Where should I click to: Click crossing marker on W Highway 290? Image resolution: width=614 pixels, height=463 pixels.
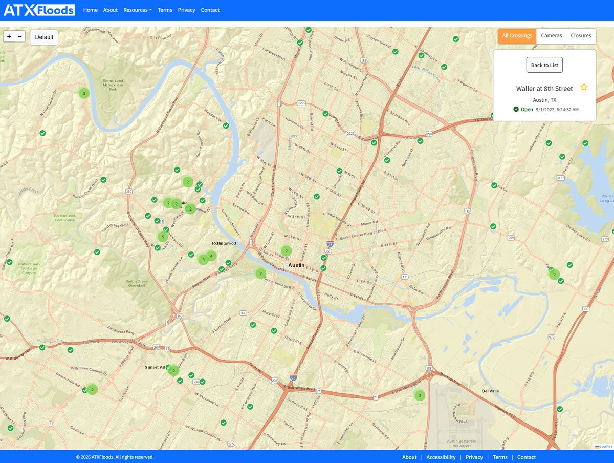pos(42,347)
